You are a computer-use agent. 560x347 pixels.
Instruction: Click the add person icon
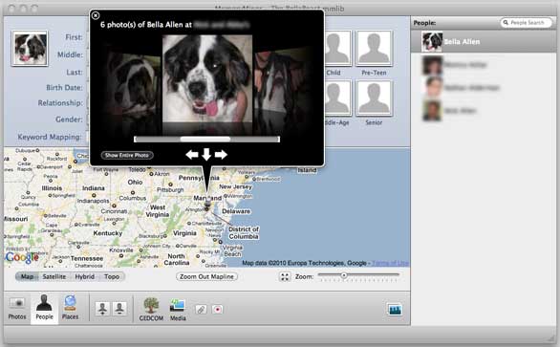[x=102, y=309]
